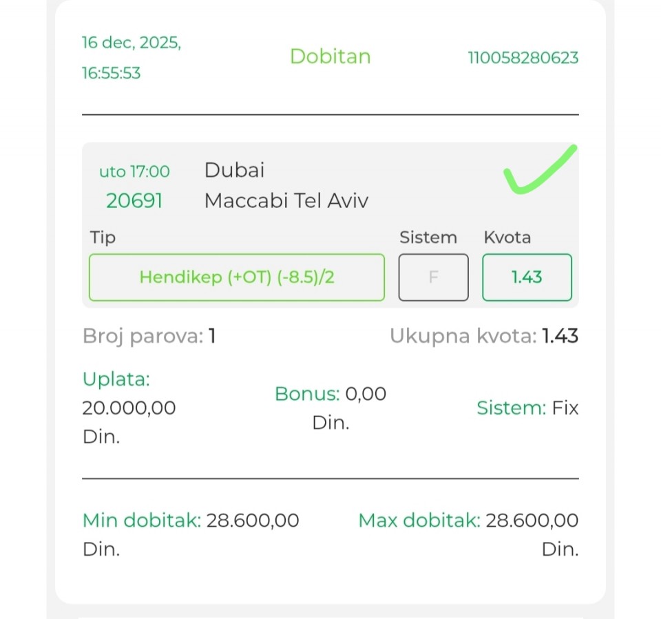Click ticket number 110058280623

(523, 58)
